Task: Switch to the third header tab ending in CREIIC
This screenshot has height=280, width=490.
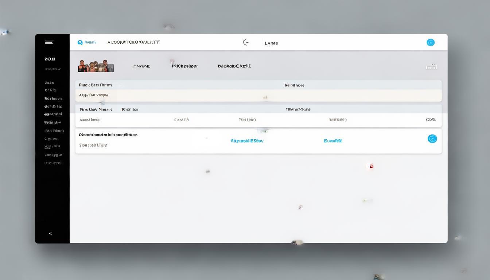Action: pos(234,66)
